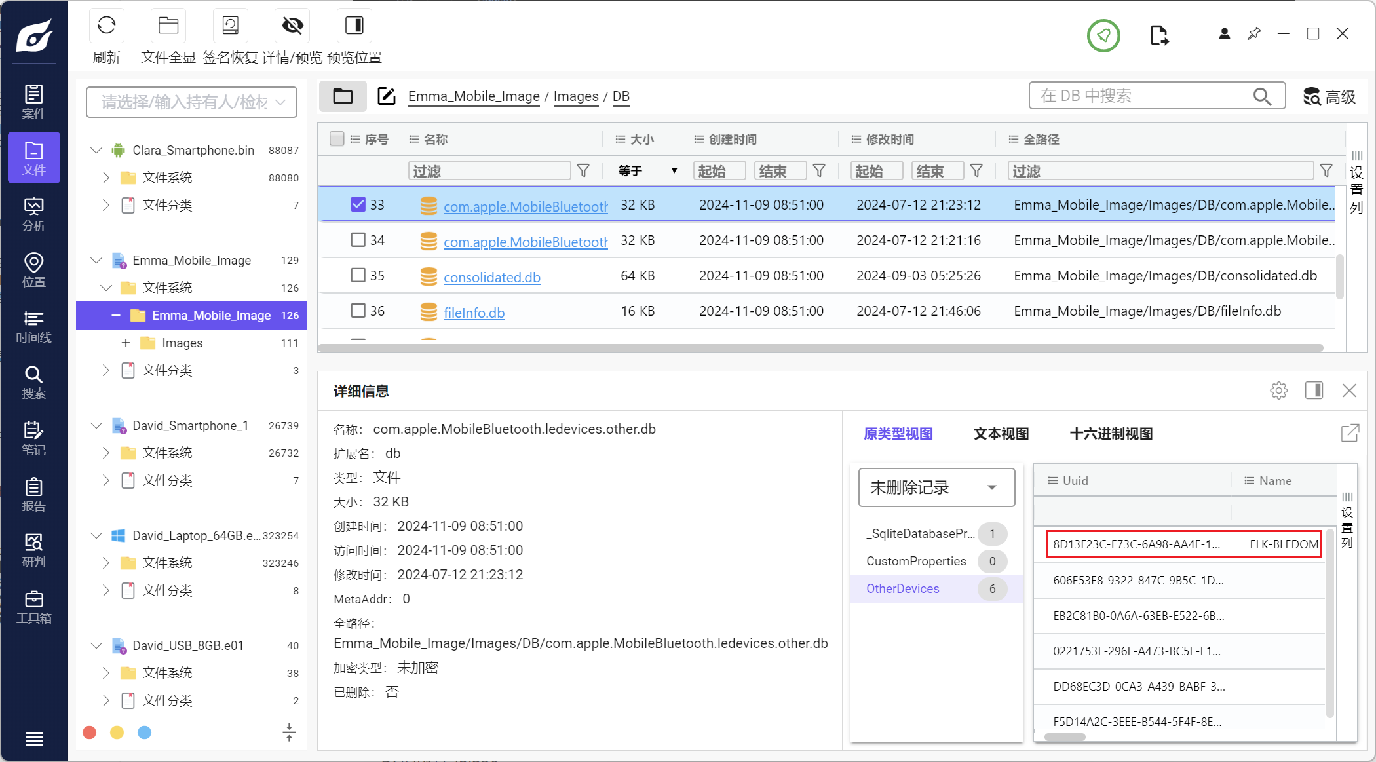
Task: Open the 搜索 sidebar section
Action: click(x=34, y=382)
